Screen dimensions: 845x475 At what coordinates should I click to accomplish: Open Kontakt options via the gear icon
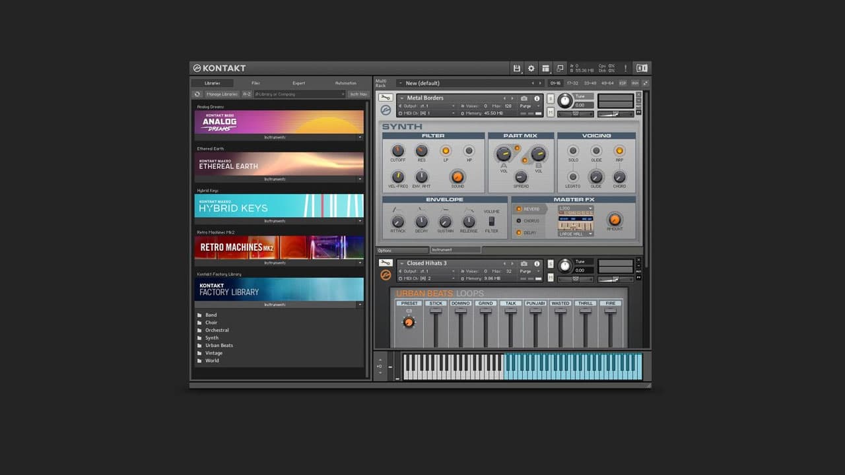[530, 68]
